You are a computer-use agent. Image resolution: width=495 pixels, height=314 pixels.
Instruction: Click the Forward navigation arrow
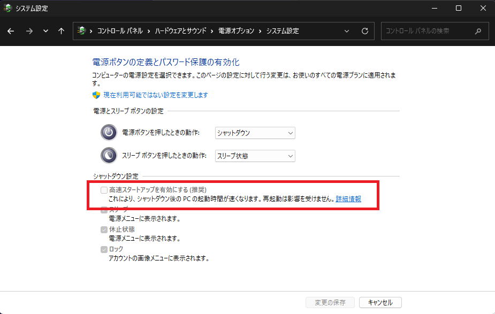pos(29,31)
